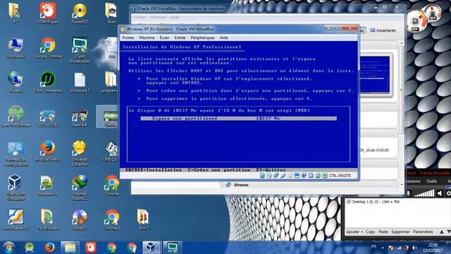Click the hard disk activity status icon
The height and width of the screenshot is (254, 451).
[262, 176]
